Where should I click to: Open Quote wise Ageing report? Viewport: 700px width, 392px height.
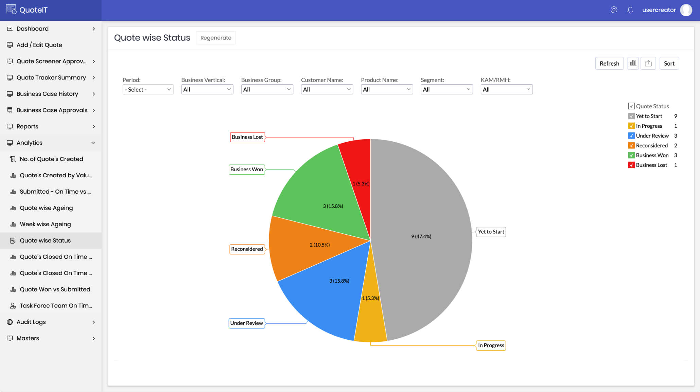[46, 208]
